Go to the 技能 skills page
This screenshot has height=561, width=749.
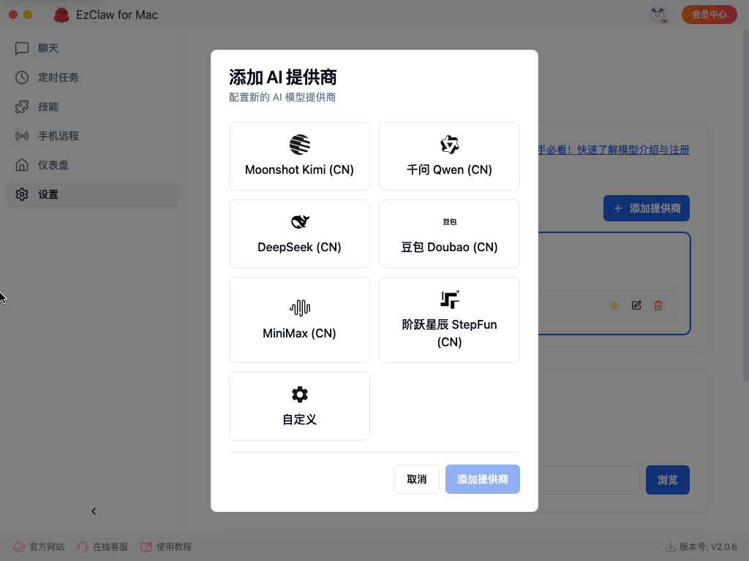pyautogui.click(x=48, y=107)
